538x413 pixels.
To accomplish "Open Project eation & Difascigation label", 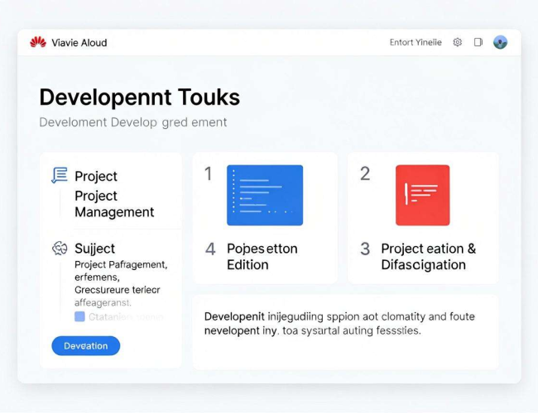I will pos(429,257).
